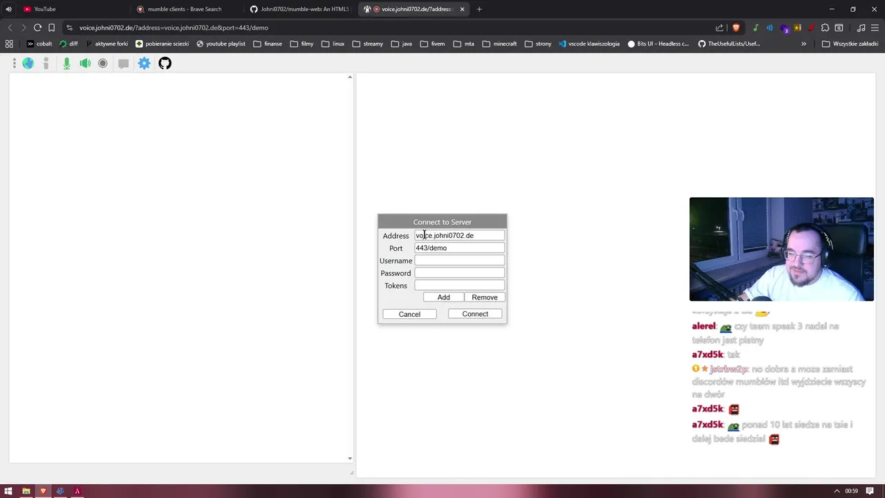
Task: Focus the Username input field
Action: (x=459, y=260)
